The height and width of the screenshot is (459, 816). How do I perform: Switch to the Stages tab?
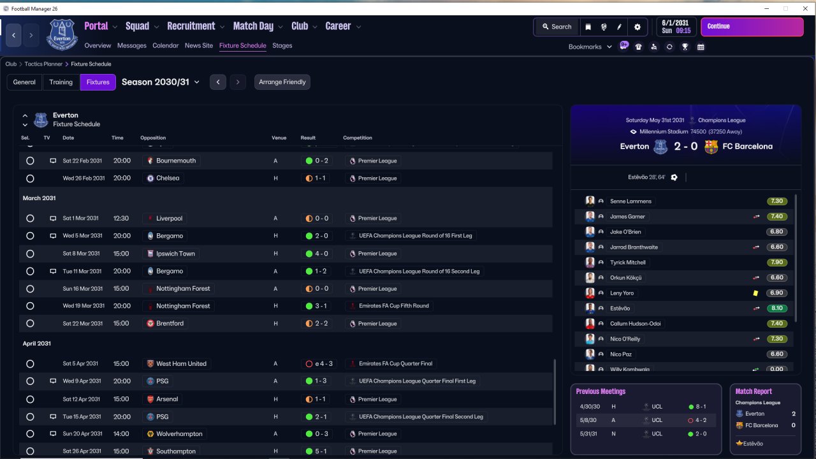[x=282, y=46]
